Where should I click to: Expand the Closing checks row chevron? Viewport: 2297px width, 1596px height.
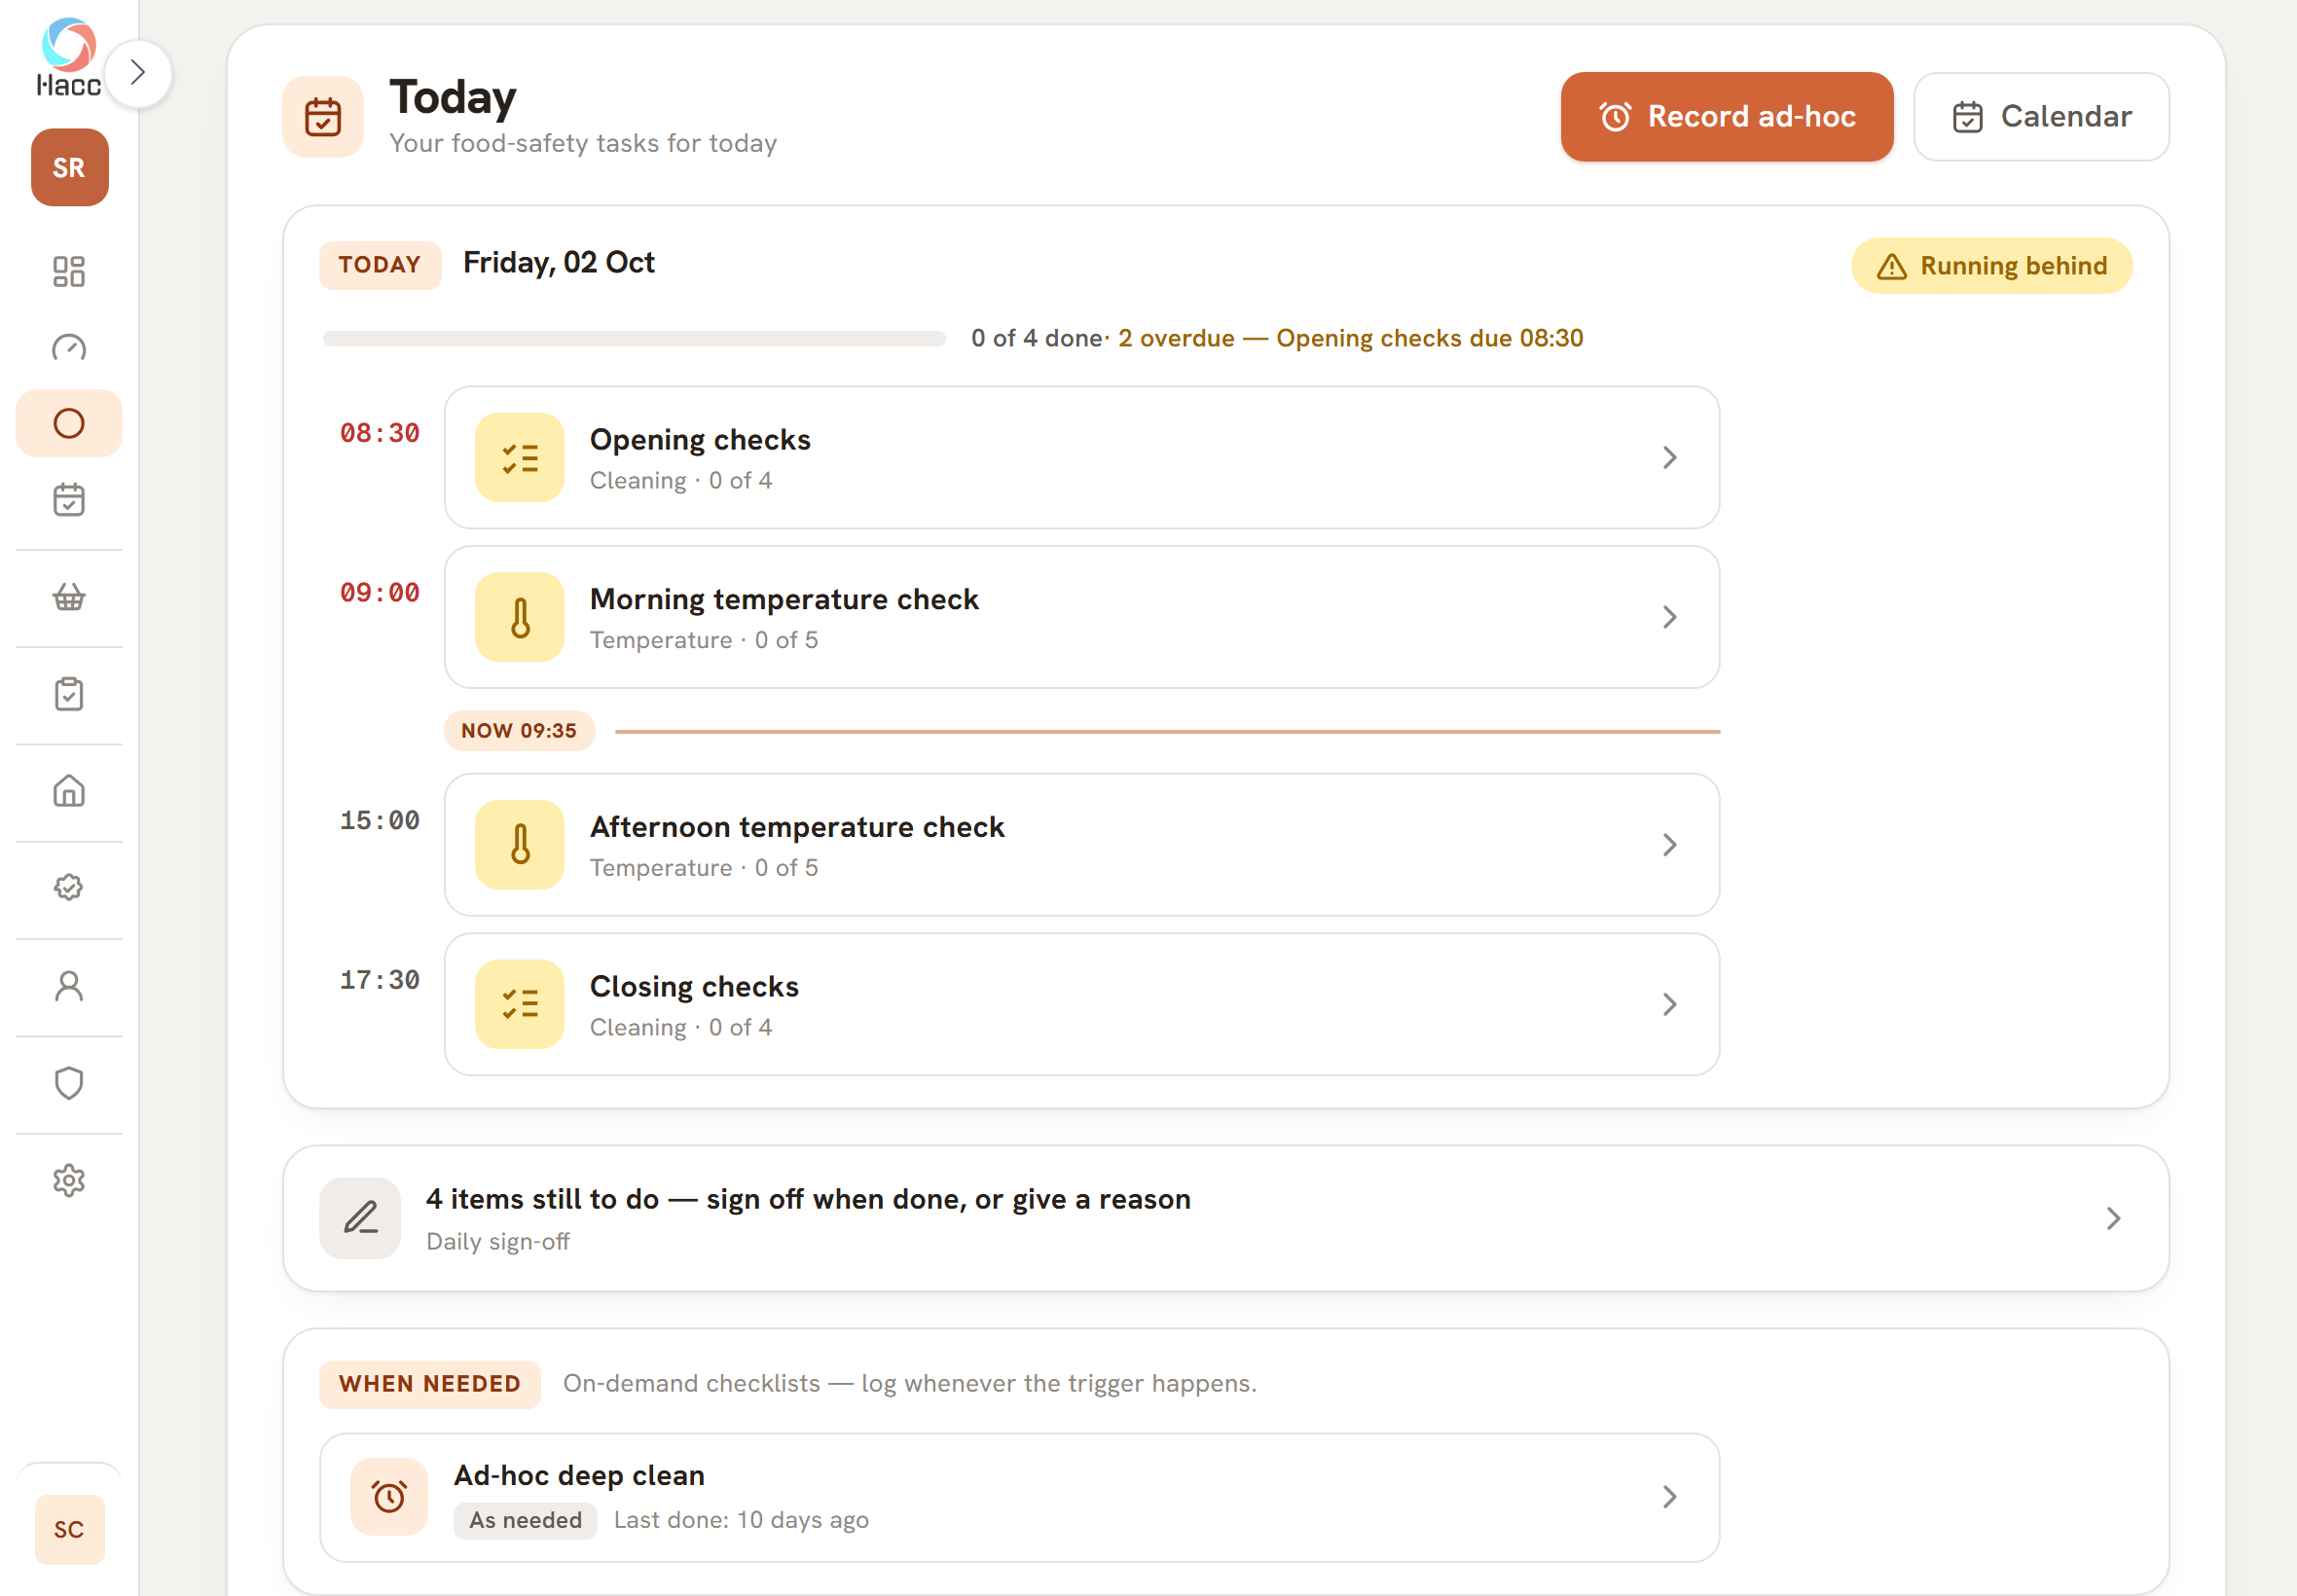pos(1669,1004)
